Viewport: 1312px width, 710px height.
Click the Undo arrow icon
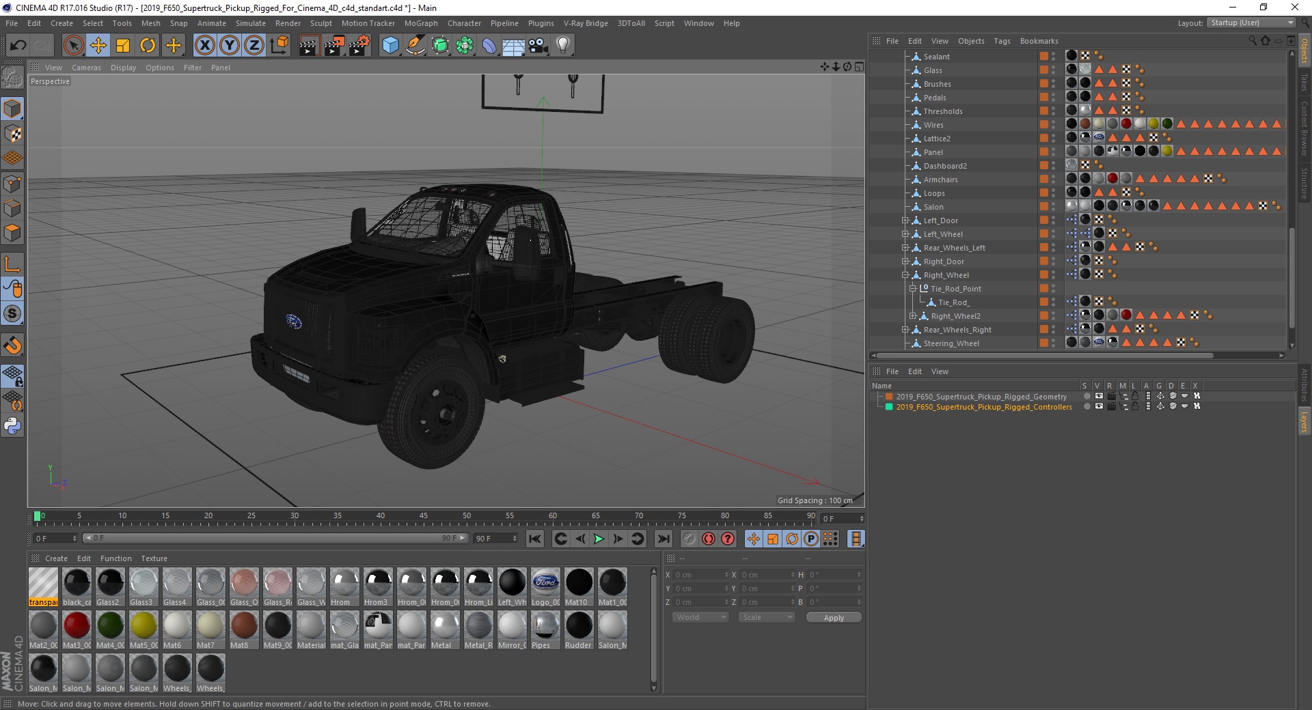18,46
